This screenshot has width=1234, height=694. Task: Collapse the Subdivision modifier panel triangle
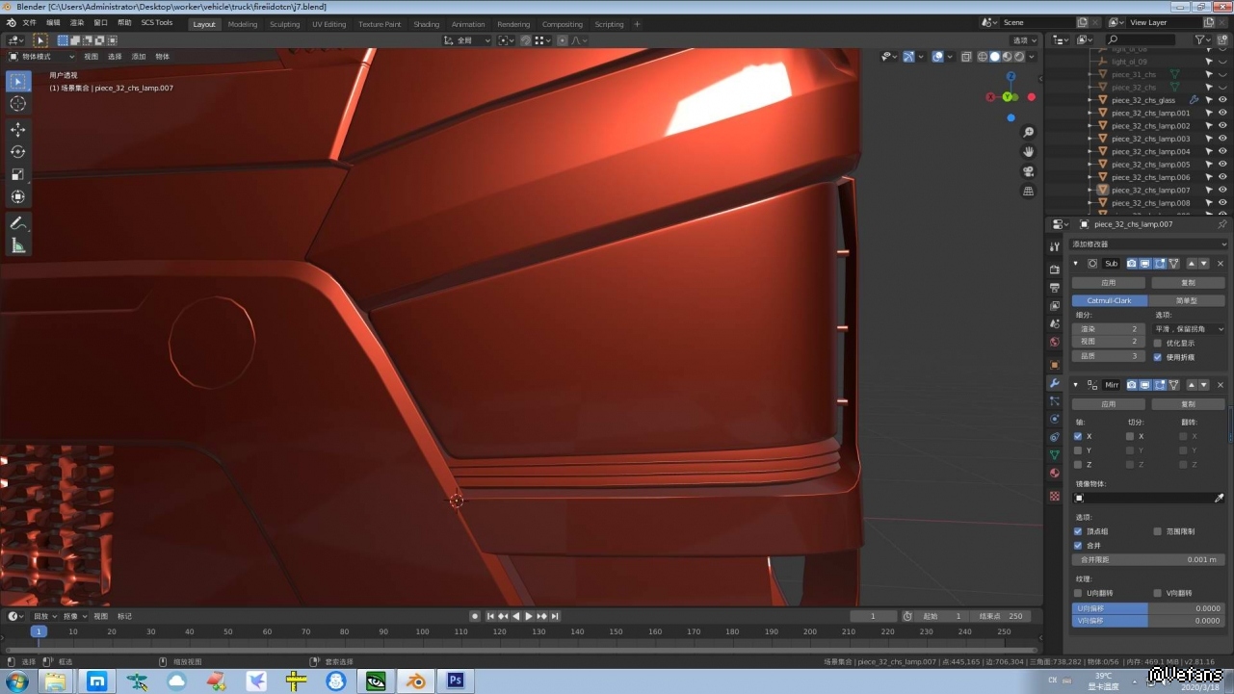pyautogui.click(x=1076, y=264)
